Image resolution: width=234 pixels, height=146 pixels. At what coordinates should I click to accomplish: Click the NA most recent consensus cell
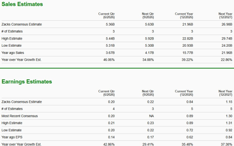151,116
